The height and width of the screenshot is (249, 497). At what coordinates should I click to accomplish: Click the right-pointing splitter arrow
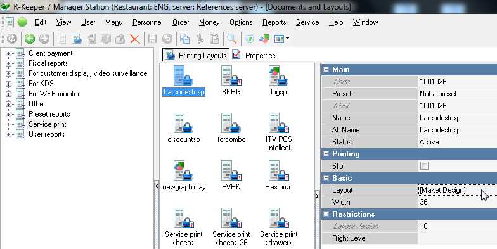[x=318, y=196]
